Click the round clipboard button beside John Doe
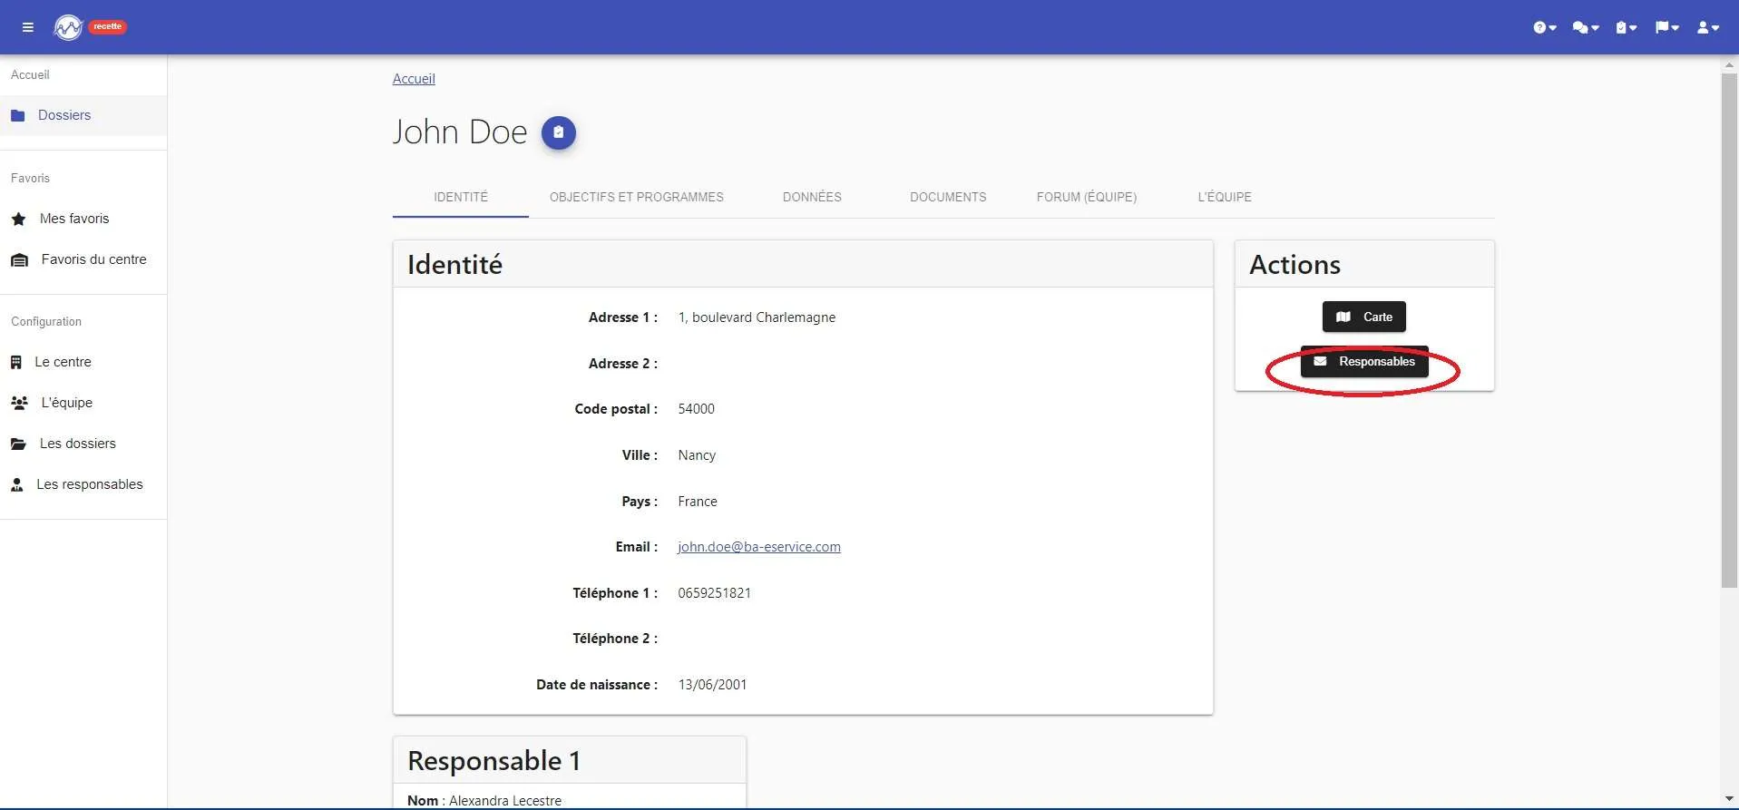This screenshot has height=810, width=1739. pos(559,133)
